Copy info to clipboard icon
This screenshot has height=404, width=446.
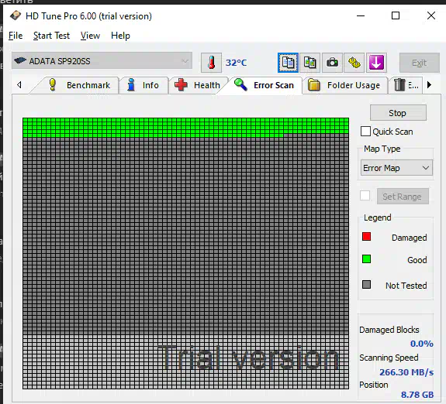(288, 63)
